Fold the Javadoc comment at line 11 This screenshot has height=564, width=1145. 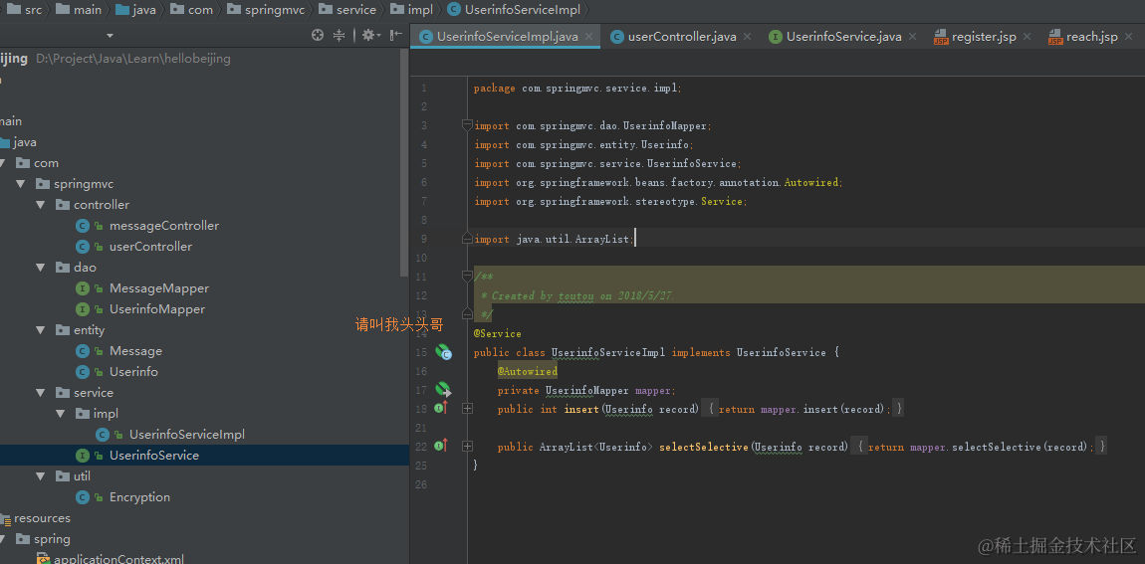(467, 277)
